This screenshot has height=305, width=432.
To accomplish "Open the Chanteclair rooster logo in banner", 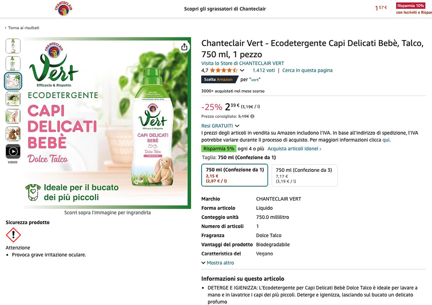I will point(63,9).
